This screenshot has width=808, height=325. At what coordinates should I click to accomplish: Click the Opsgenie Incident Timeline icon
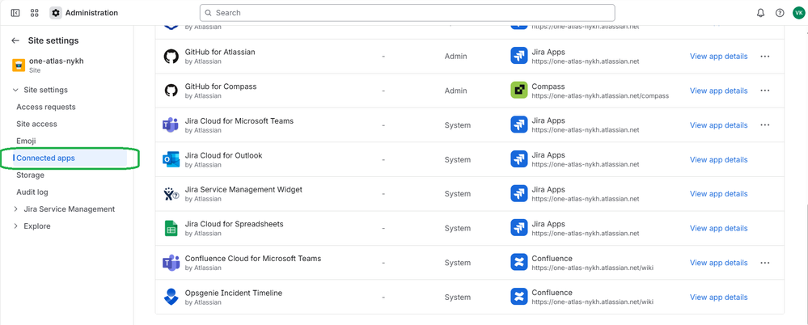pyautogui.click(x=171, y=297)
